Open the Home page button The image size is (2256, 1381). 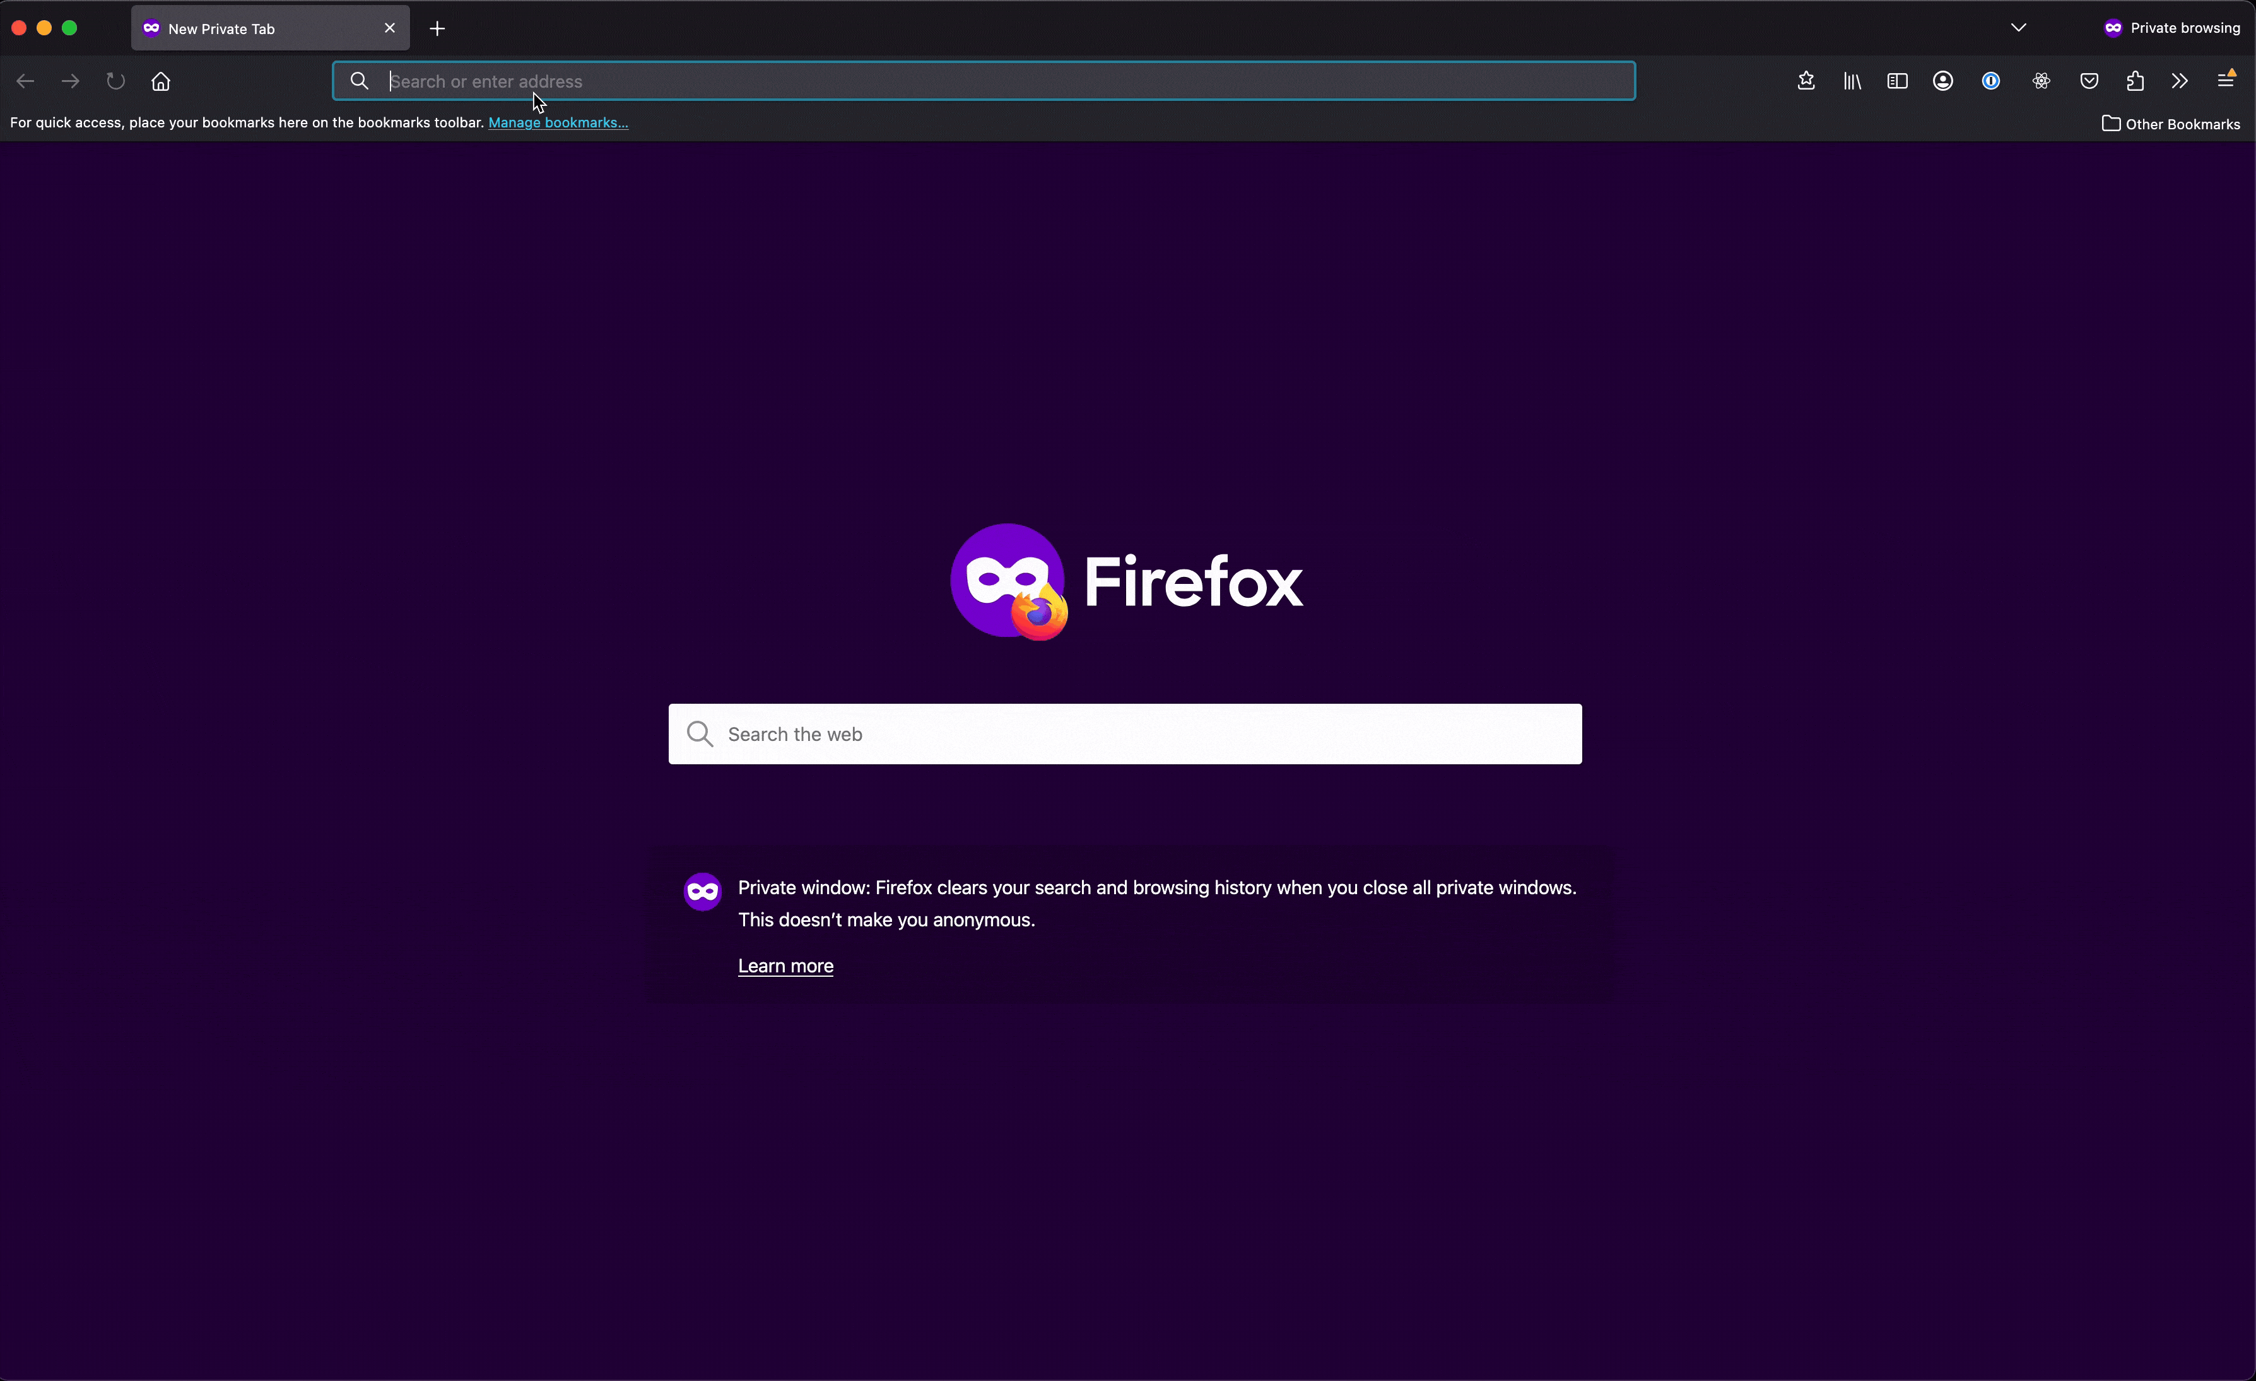(x=161, y=81)
